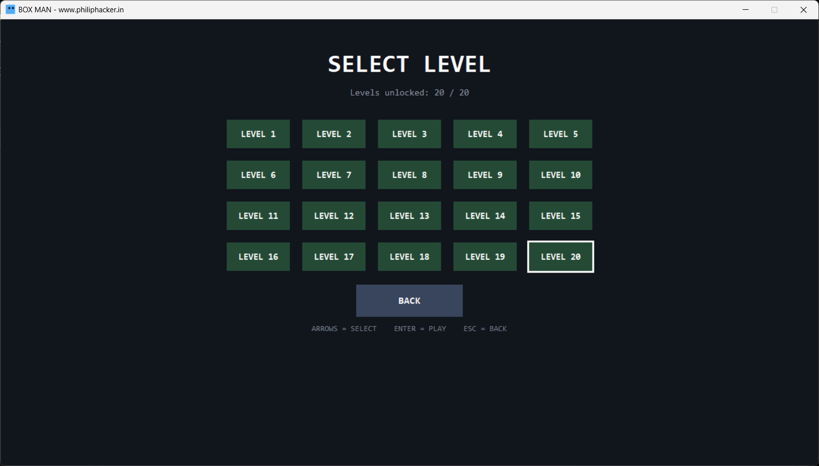Choose Level 10
This screenshot has width=819, height=466.
click(x=561, y=175)
